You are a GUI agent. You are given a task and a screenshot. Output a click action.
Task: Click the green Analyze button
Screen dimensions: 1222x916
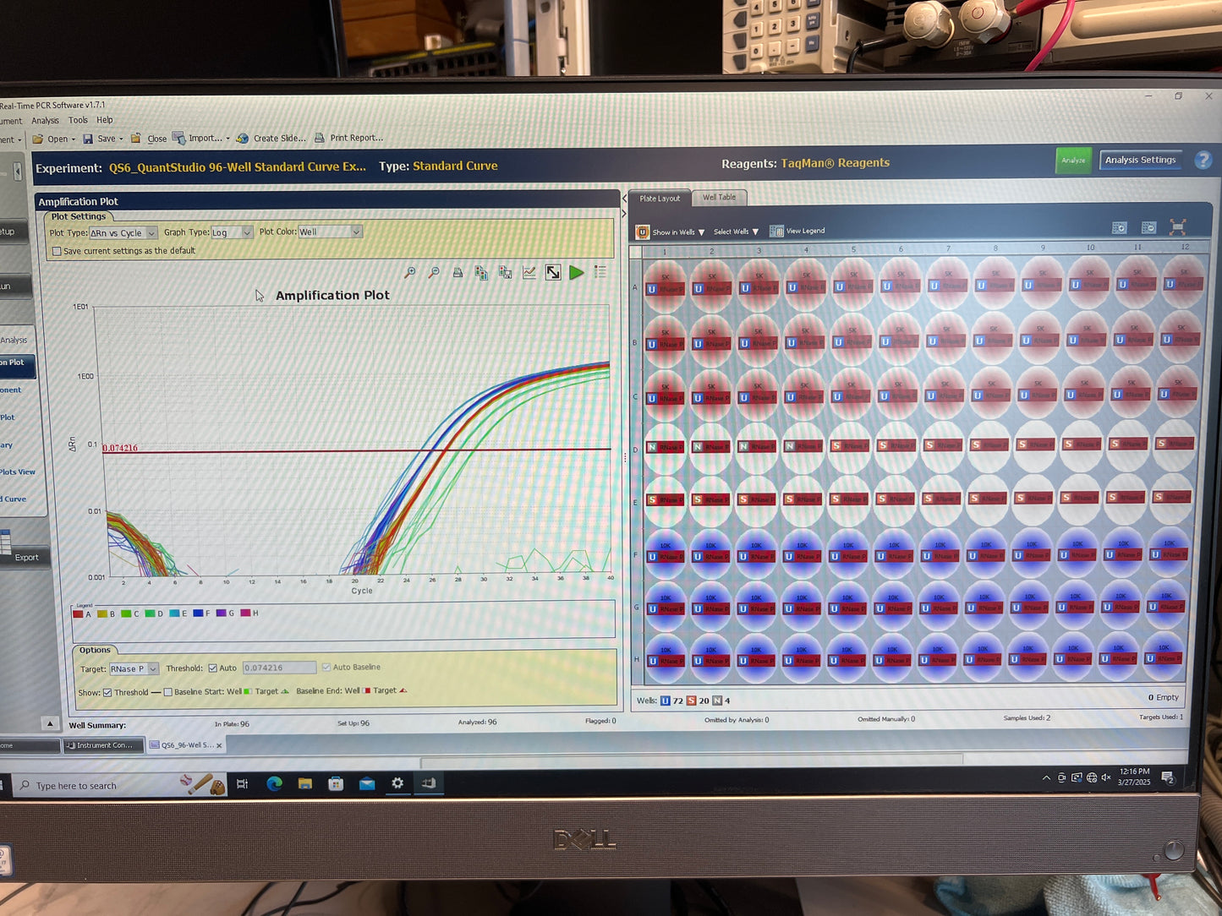[x=1073, y=160]
